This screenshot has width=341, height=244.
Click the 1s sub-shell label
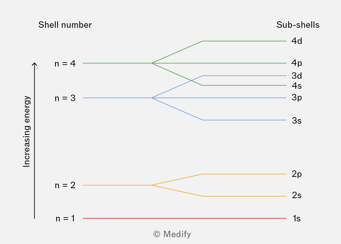[x=296, y=219]
